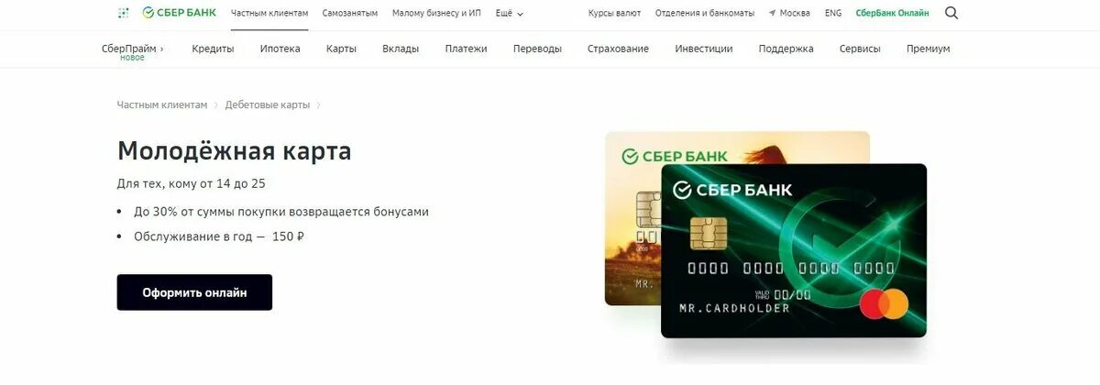The height and width of the screenshot is (385, 1100).
Task: Switch the site language to ENG
Action: point(833,14)
